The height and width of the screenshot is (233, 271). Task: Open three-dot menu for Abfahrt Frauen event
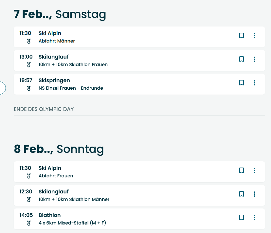[x=255, y=170]
